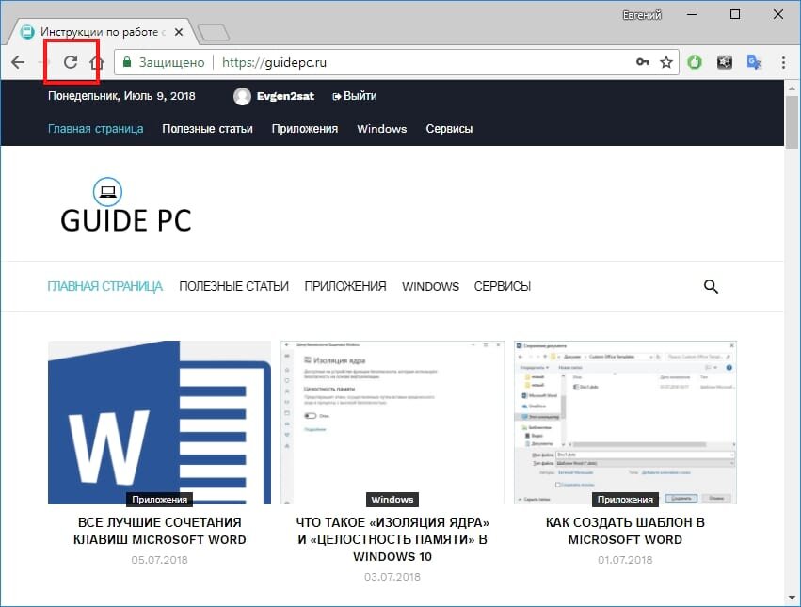
Task: Click the address bar URL guidepc.ru
Action: [274, 62]
